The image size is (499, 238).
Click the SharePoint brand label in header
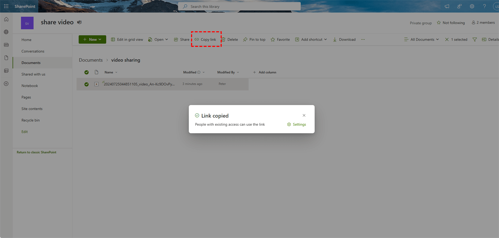25,6
